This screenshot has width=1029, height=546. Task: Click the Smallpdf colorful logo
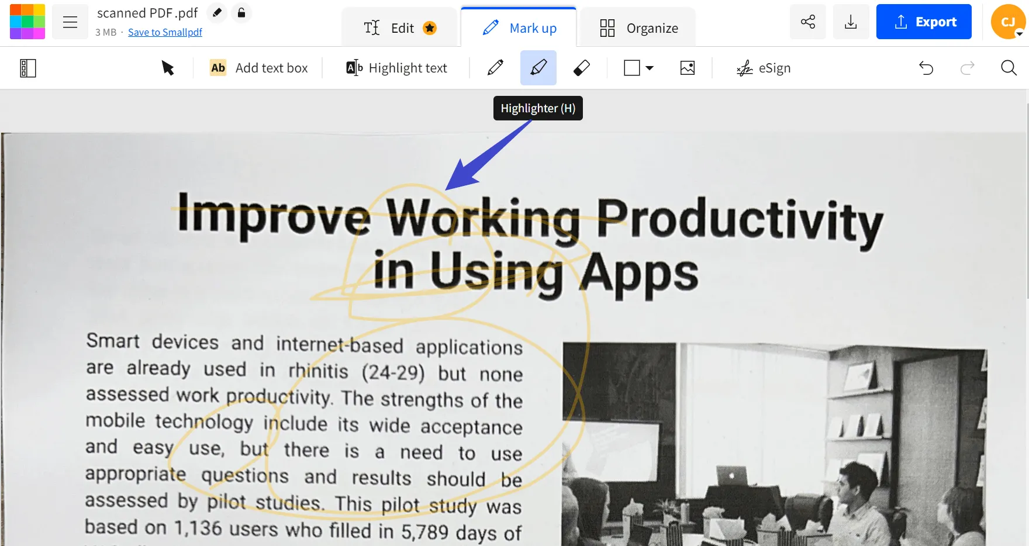pos(27,22)
